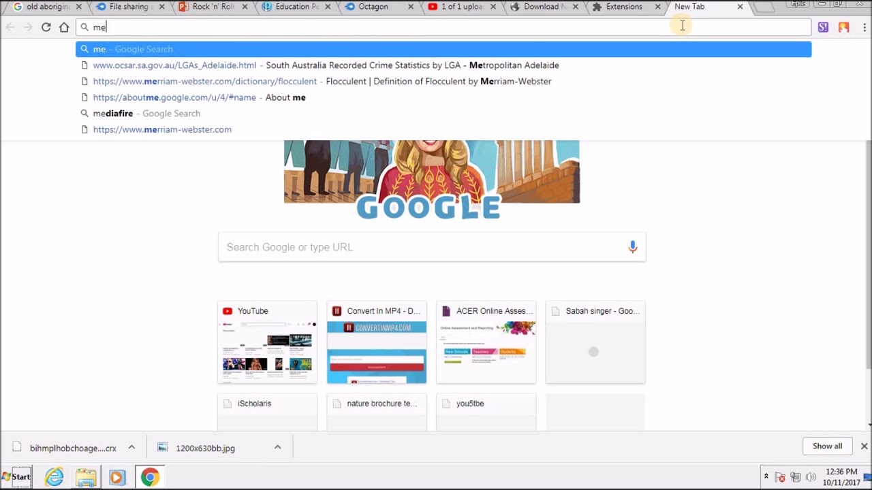
Task: Click Show all downloads button
Action: [x=827, y=446]
